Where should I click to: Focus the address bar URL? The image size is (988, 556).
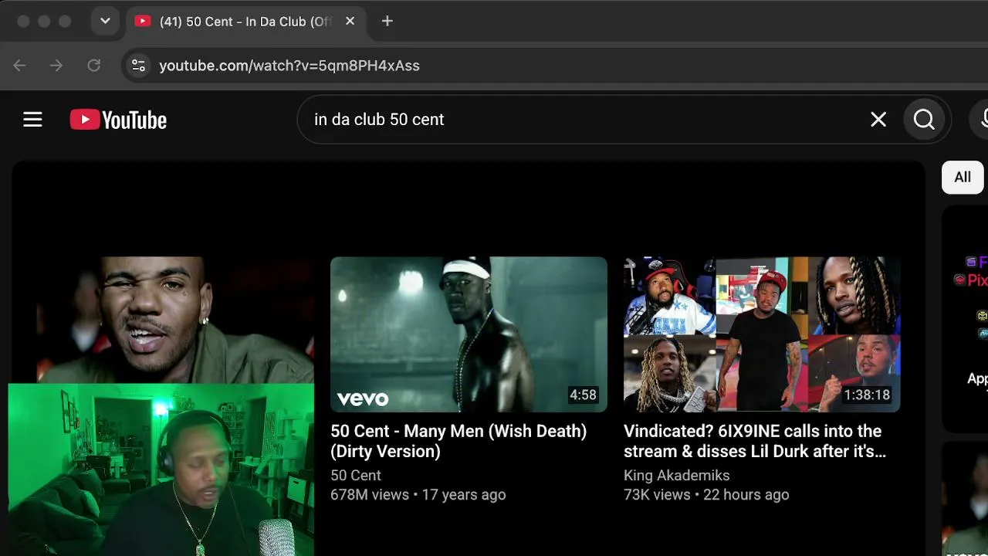pos(289,66)
